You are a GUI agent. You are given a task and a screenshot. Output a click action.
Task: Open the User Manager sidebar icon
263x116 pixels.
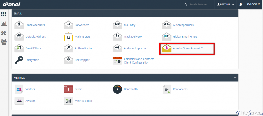tap(4, 41)
